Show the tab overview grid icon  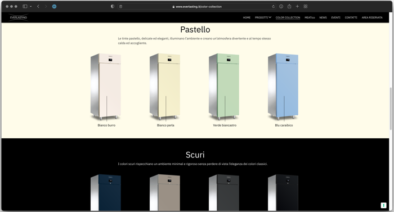[x=306, y=7]
